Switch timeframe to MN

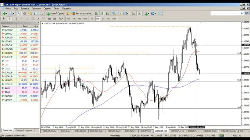pyautogui.click(x=114, y=19)
